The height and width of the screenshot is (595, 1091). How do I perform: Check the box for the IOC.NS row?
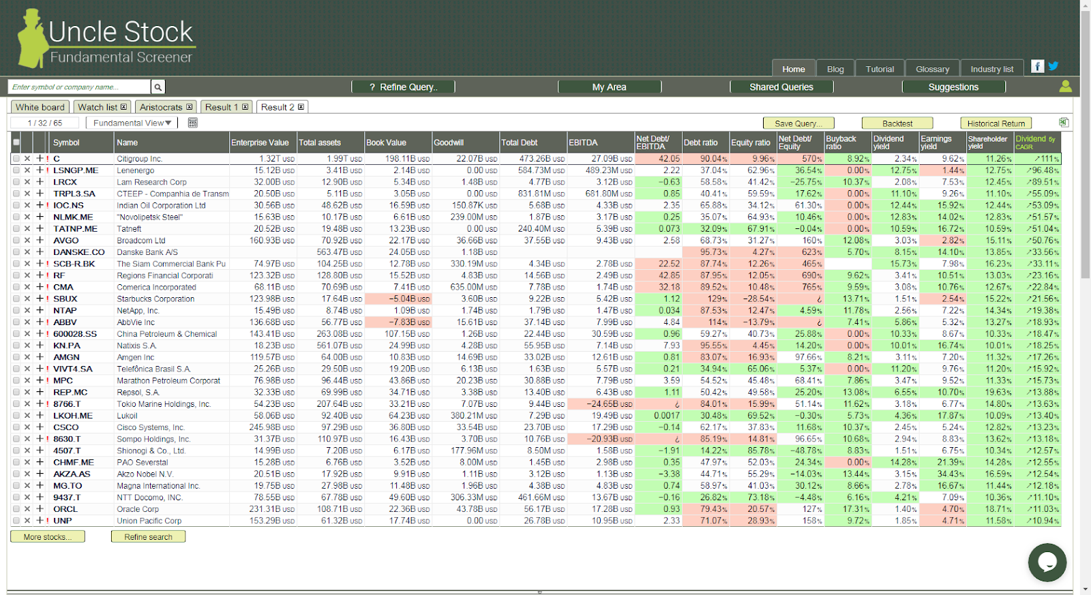(16, 205)
